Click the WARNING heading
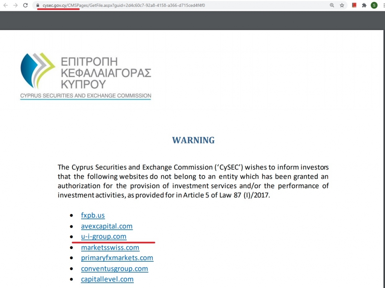This screenshot has width=385, height=288. (193, 140)
